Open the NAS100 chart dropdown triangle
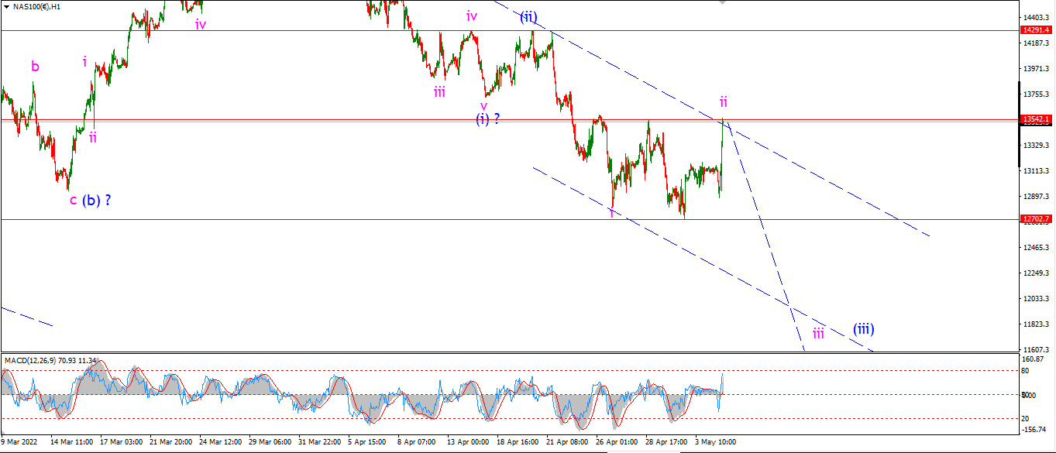Screen dimensions: 1056x453 tap(5, 6)
